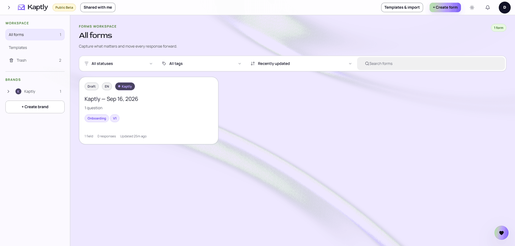Click the Trash bin icon in sidebar
The height and width of the screenshot is (246, 515).
pyautogui.click(x=11, y=60)
